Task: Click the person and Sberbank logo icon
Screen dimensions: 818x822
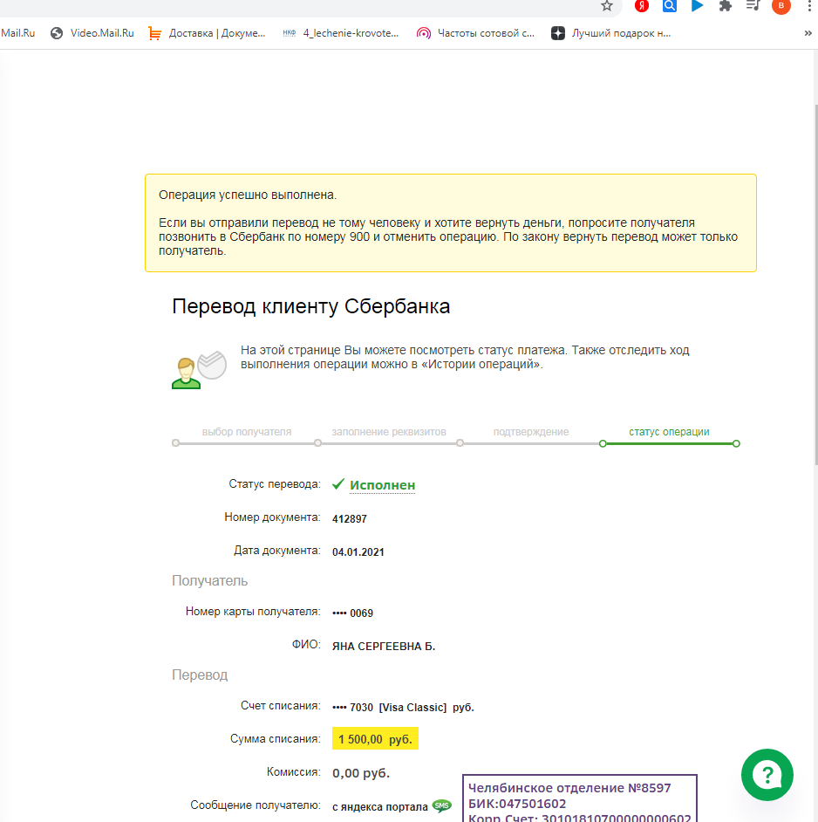Action: tap(199, 370)
